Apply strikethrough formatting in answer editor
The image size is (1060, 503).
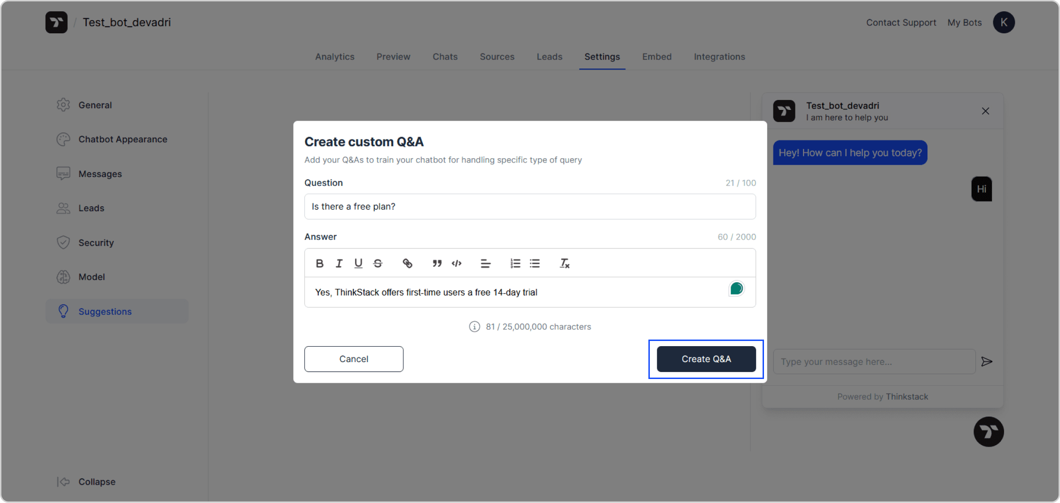(378, 263)
